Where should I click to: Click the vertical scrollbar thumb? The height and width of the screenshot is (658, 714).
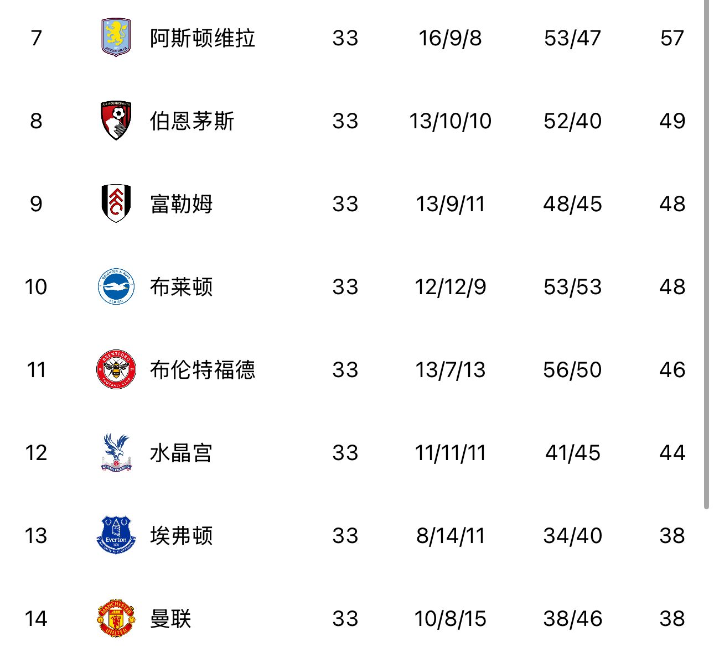click(x=706, y=254)
